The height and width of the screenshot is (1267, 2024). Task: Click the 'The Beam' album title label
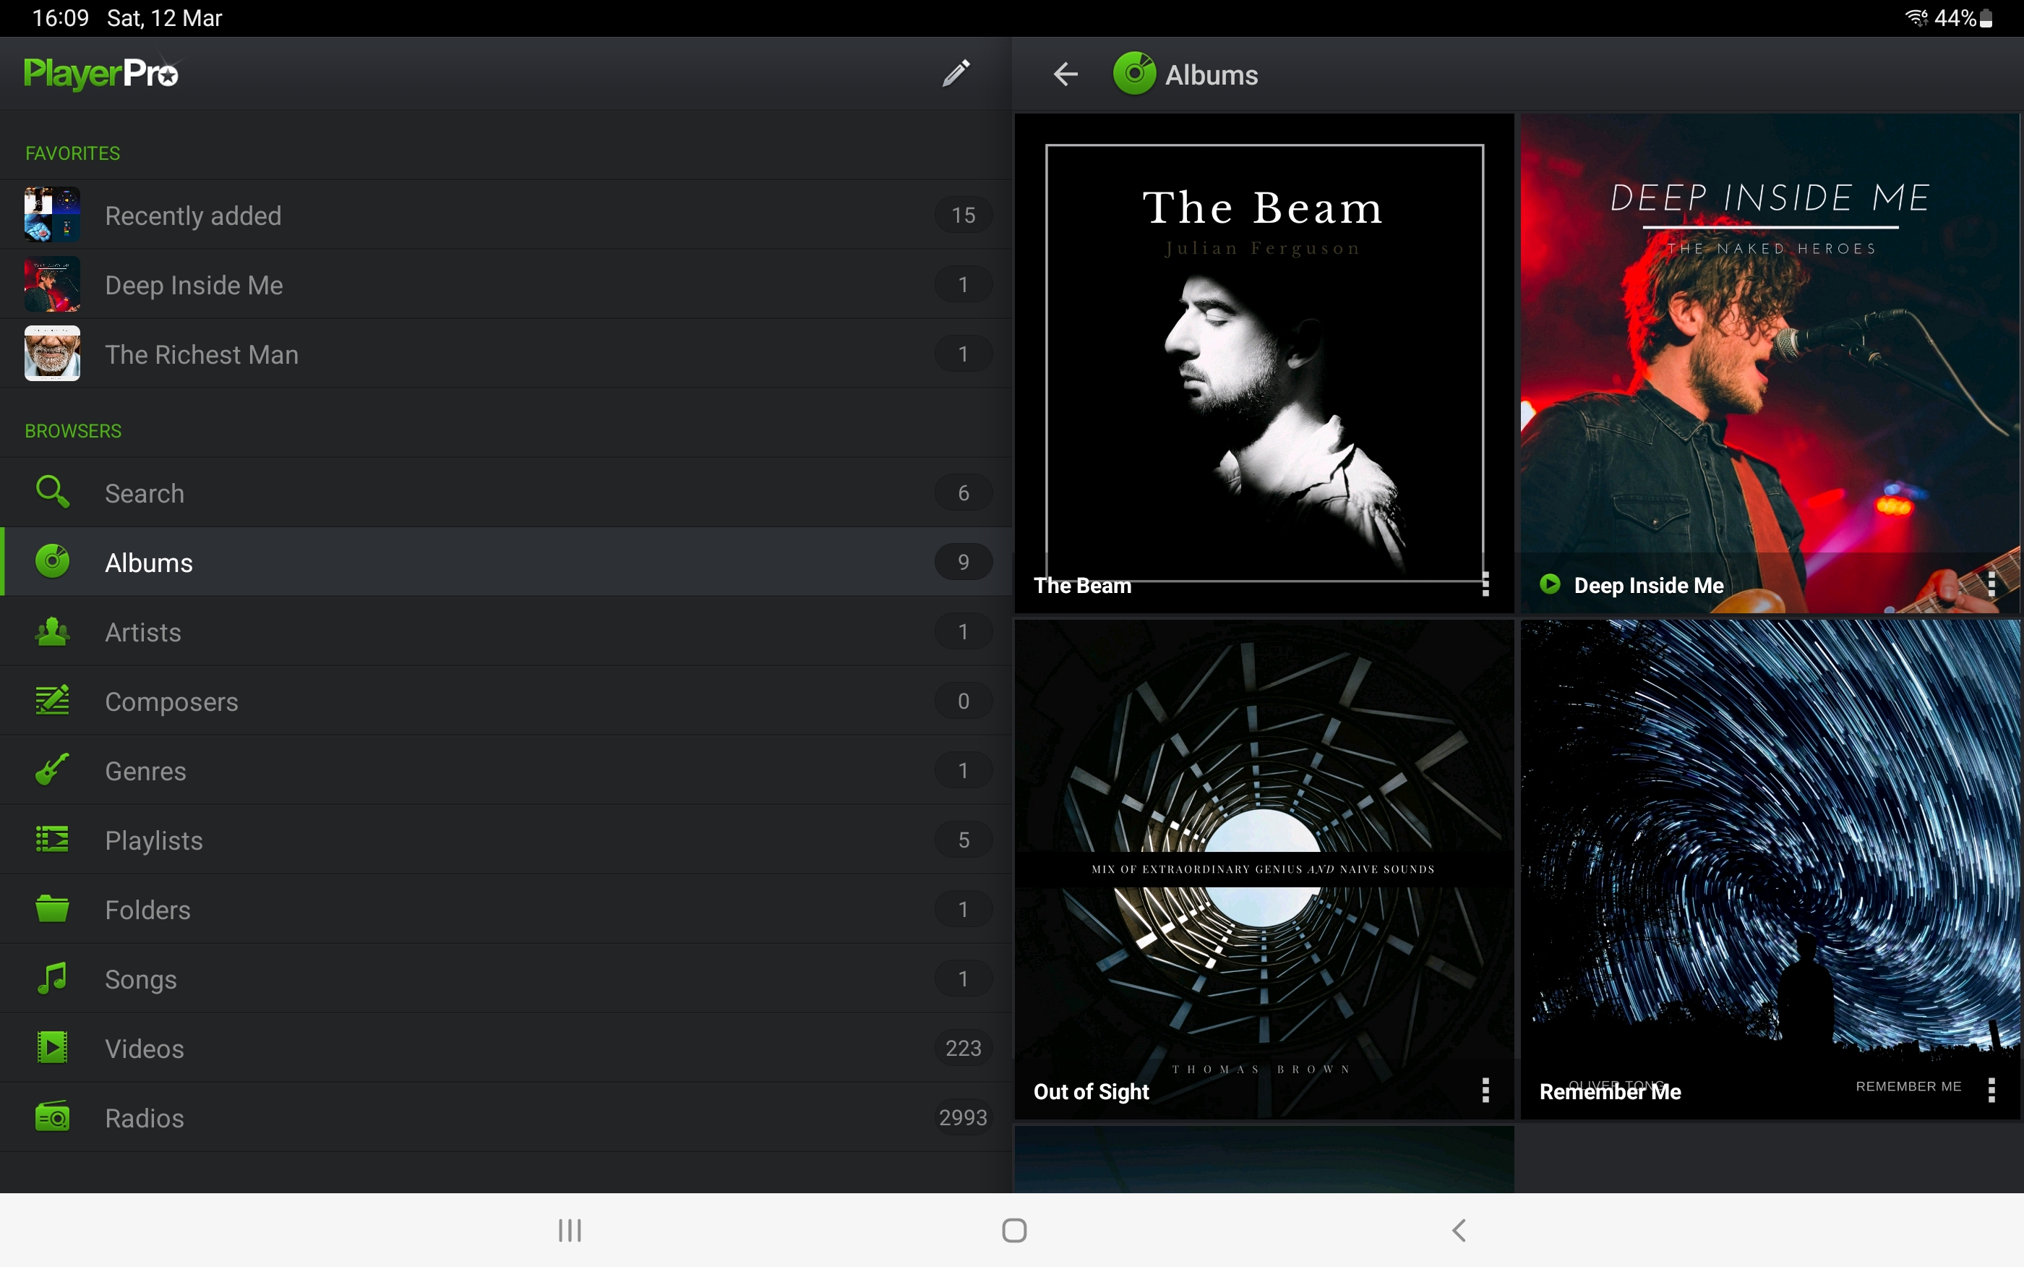click(x=1082, y=585)
